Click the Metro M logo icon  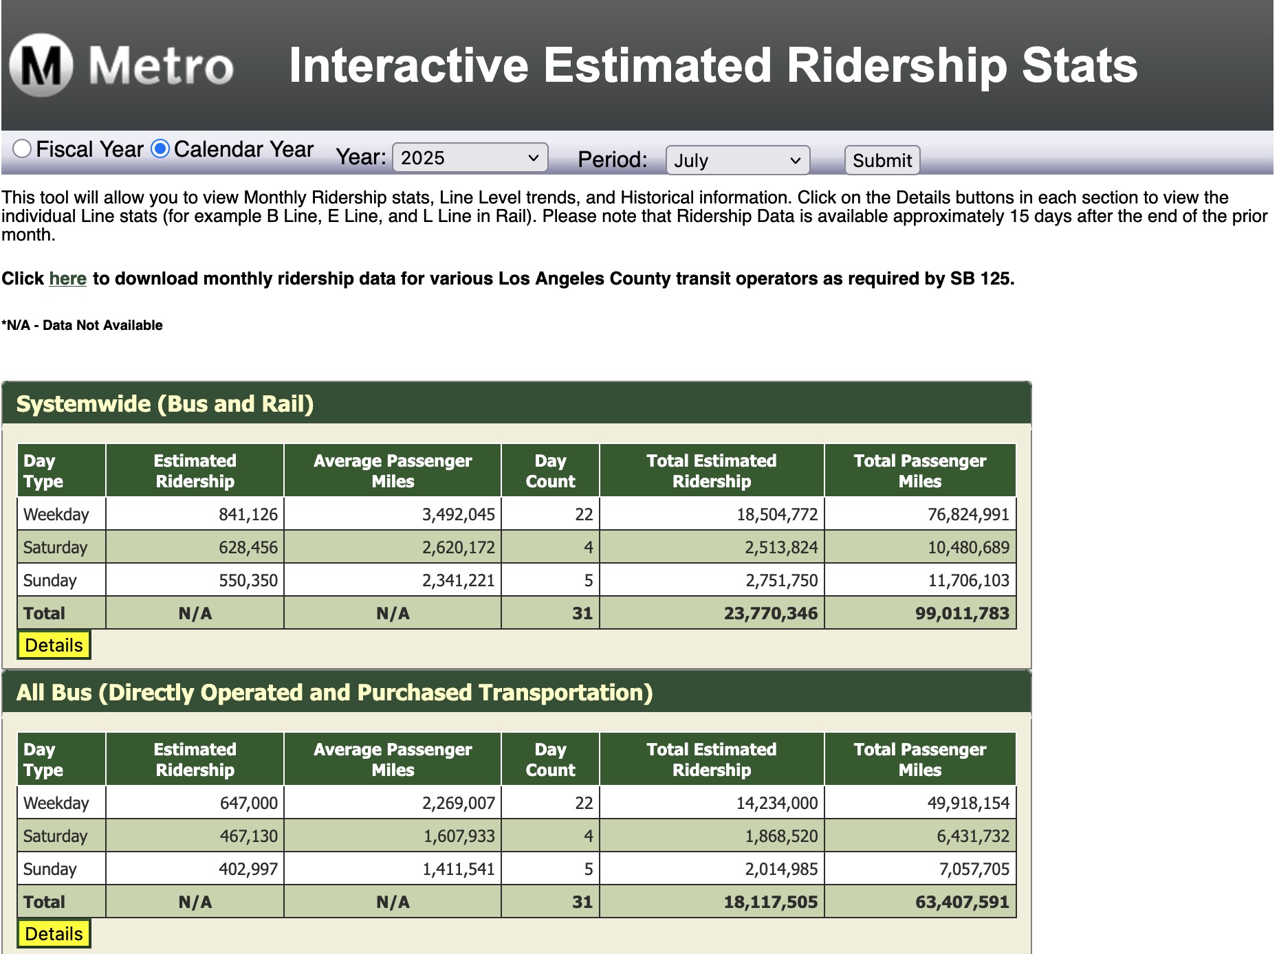41,65
